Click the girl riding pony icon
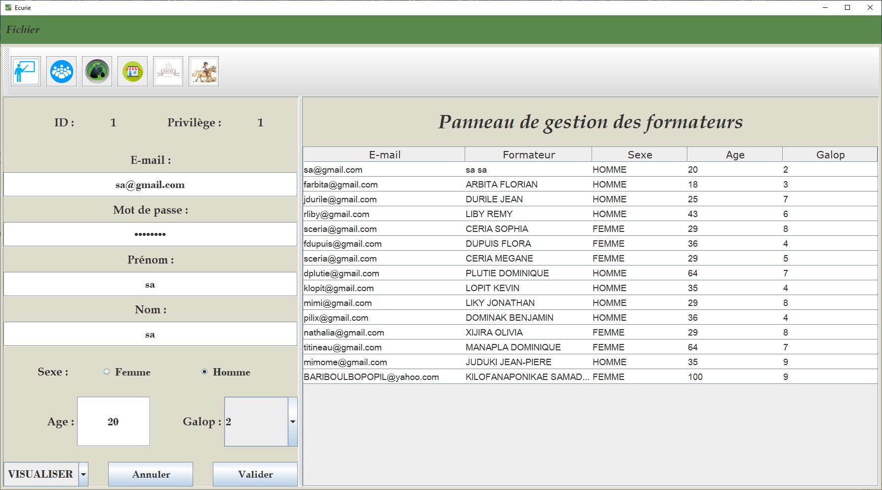The image size is (882, 490). [x=204, y=72]
